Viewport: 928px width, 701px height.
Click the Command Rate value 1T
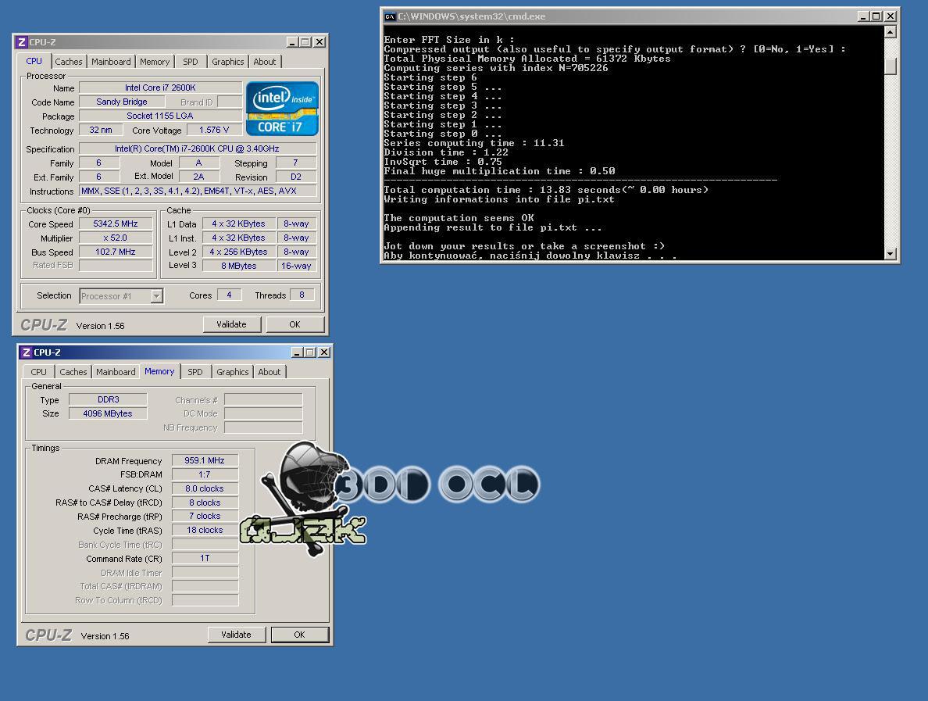(x=205, y=558)
